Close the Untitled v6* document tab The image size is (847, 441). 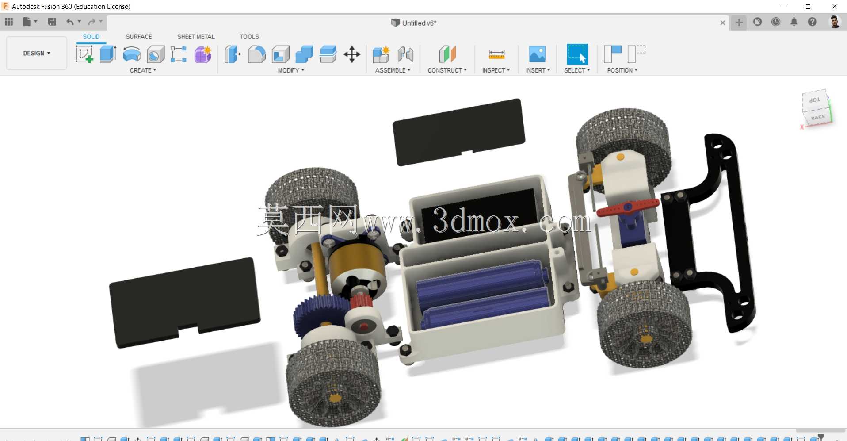point(723,23)
